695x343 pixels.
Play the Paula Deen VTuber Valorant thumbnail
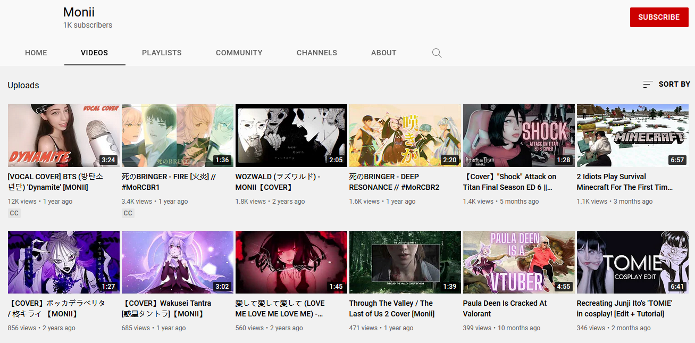(519, 262)
